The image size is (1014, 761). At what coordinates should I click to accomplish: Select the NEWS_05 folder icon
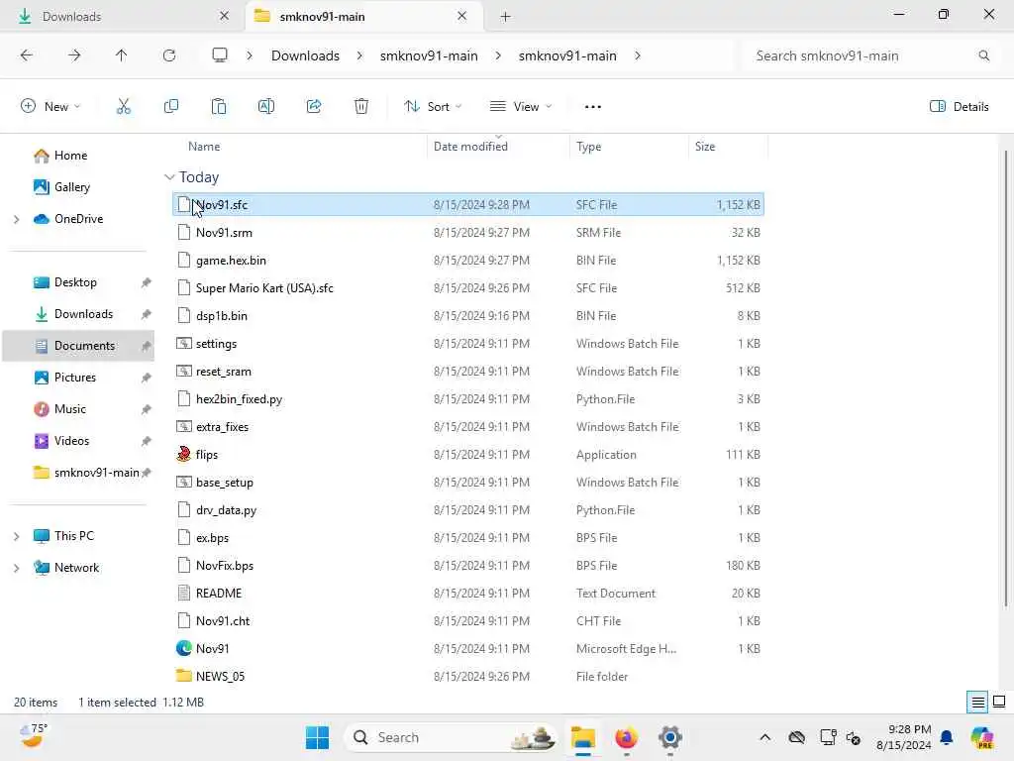point(184,676)
